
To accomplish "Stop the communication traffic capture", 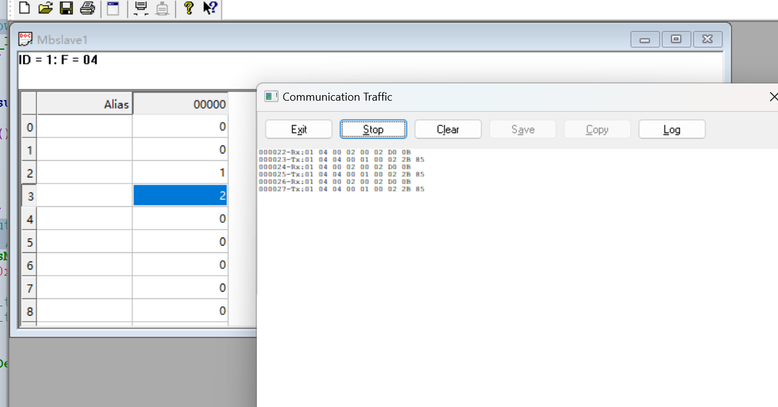I will pyautogui.click(x=373, y=130).
